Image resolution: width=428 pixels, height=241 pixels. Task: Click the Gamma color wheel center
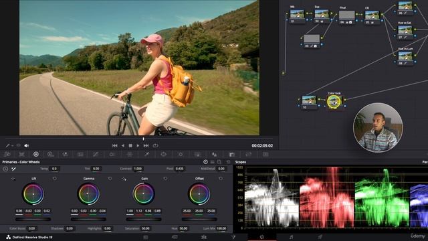coord(88,193)
